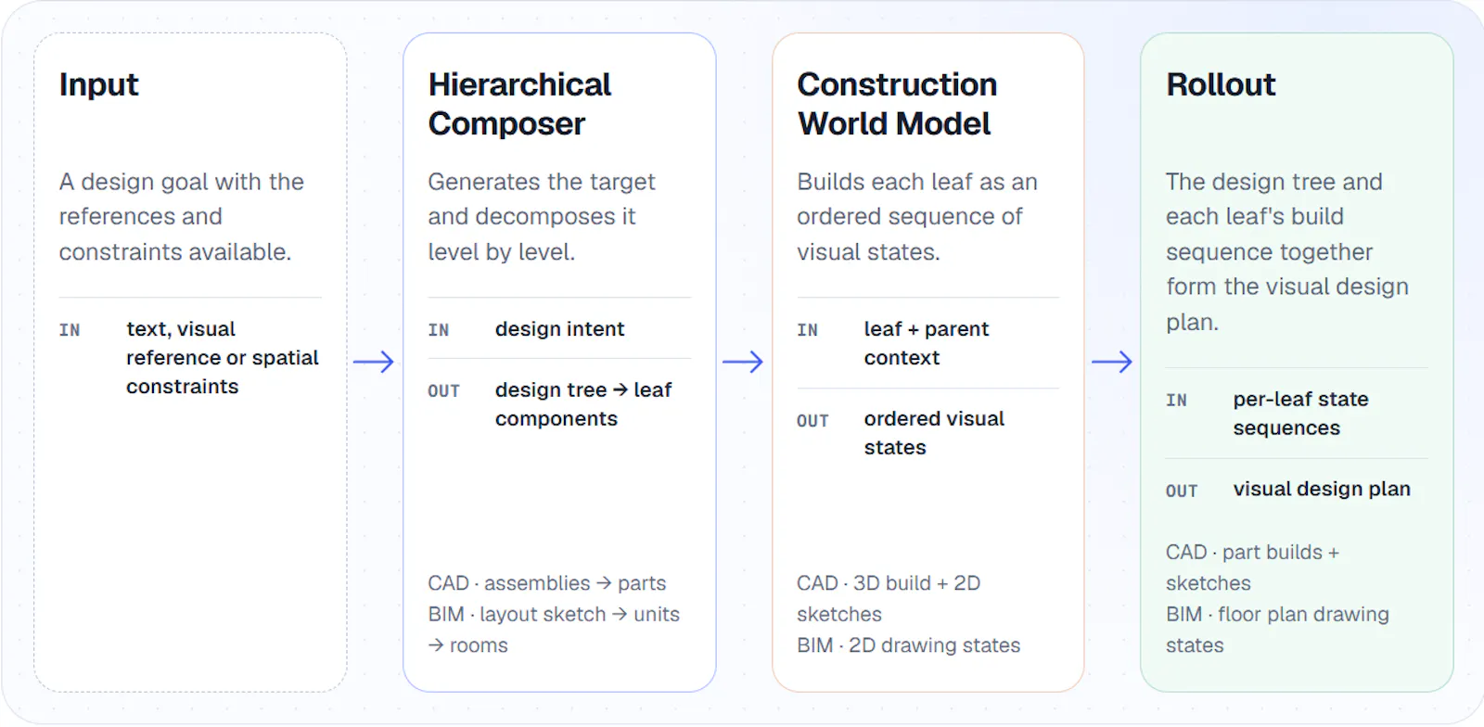Click the IN label in the Input card
Image resolution: width=1484 pixels, height=727 pixels.
click(x=70, y=330)
